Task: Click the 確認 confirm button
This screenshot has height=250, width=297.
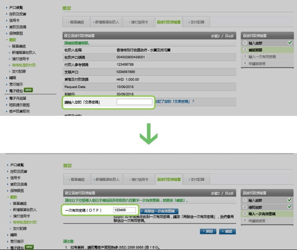Action: click(227, 231)
